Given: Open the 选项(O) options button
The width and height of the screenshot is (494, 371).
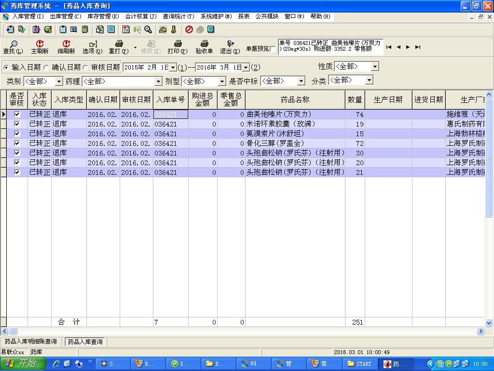Looking at the screenshot, I should (x=93, y=47).
